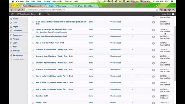Open How to Hire the Perfect Team post
This screenshot has height=104, width=185.
click(x=47, y=43)
